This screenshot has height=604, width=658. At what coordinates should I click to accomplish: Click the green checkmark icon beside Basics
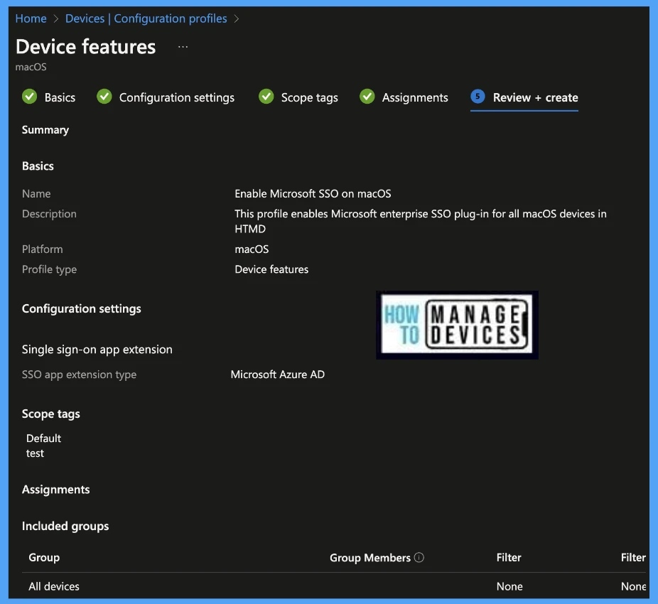point(29,97)
